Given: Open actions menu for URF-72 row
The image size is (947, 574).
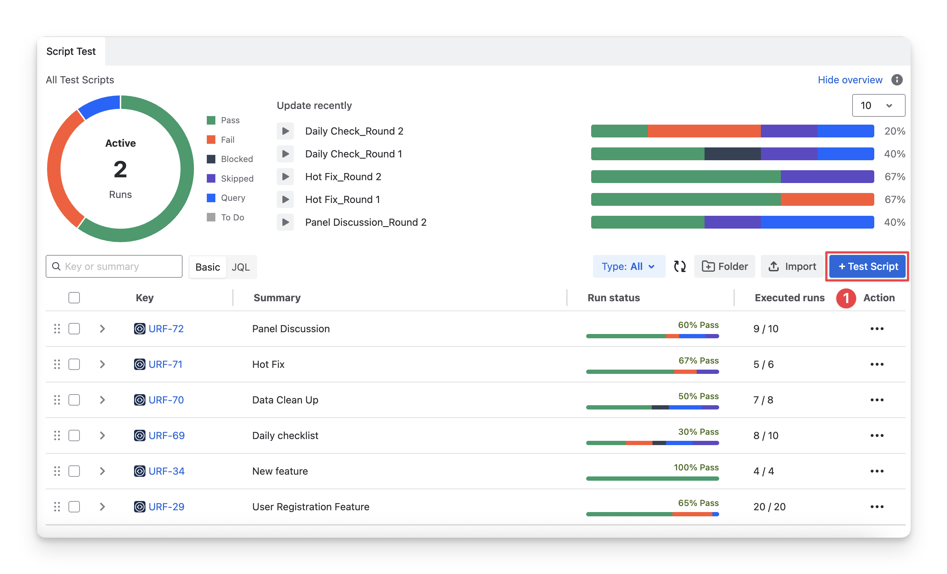Looking at the screenshot, I should click(x=877, y=329).
